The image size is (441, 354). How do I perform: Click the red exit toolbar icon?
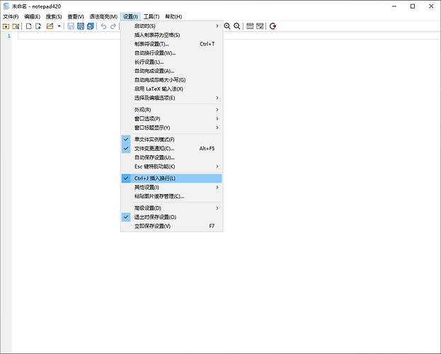[x=273, y=26]
